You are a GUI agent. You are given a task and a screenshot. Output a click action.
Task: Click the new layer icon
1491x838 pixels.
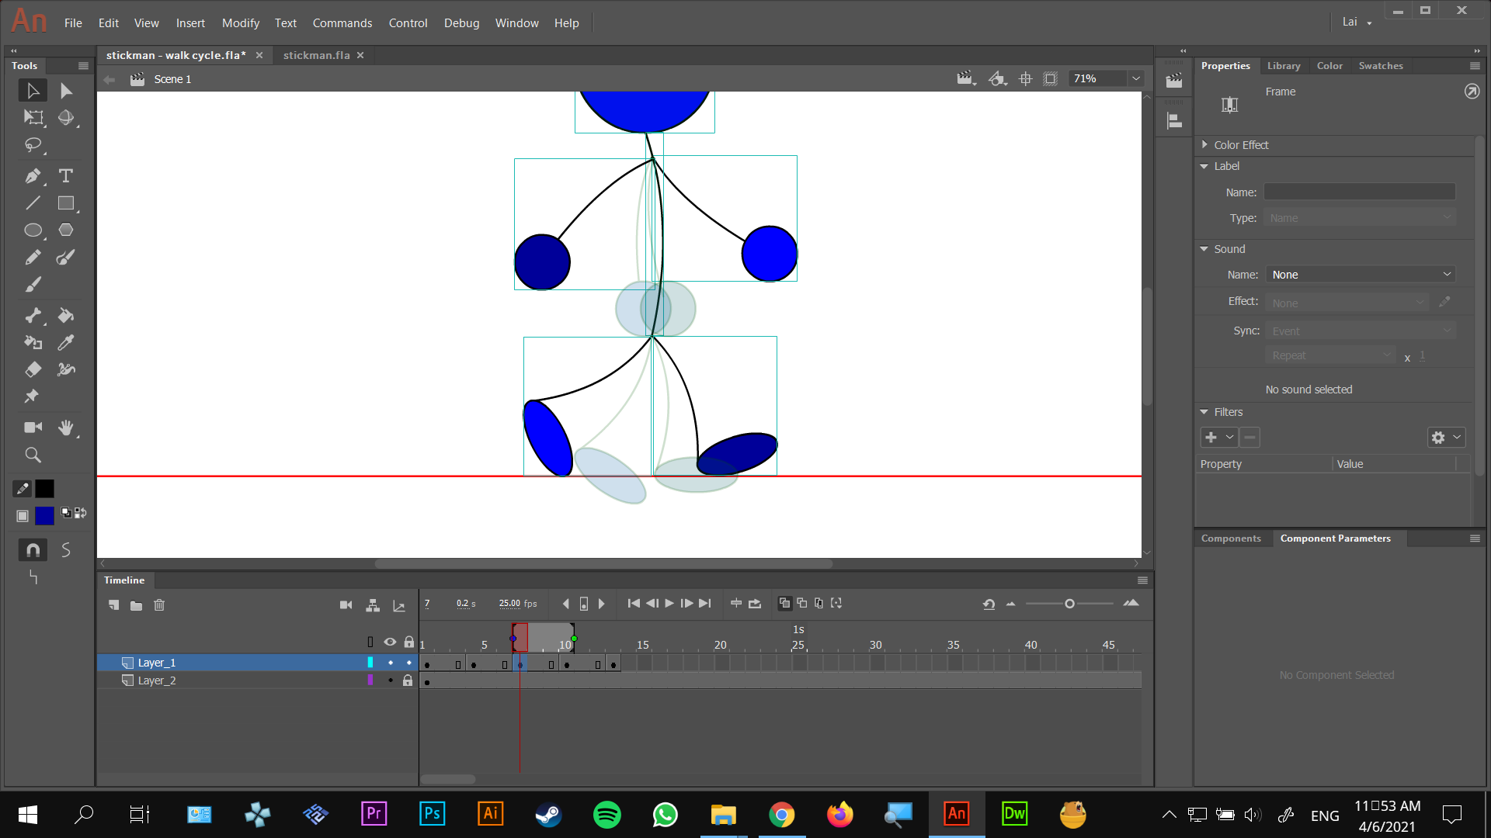pos(114,605)
